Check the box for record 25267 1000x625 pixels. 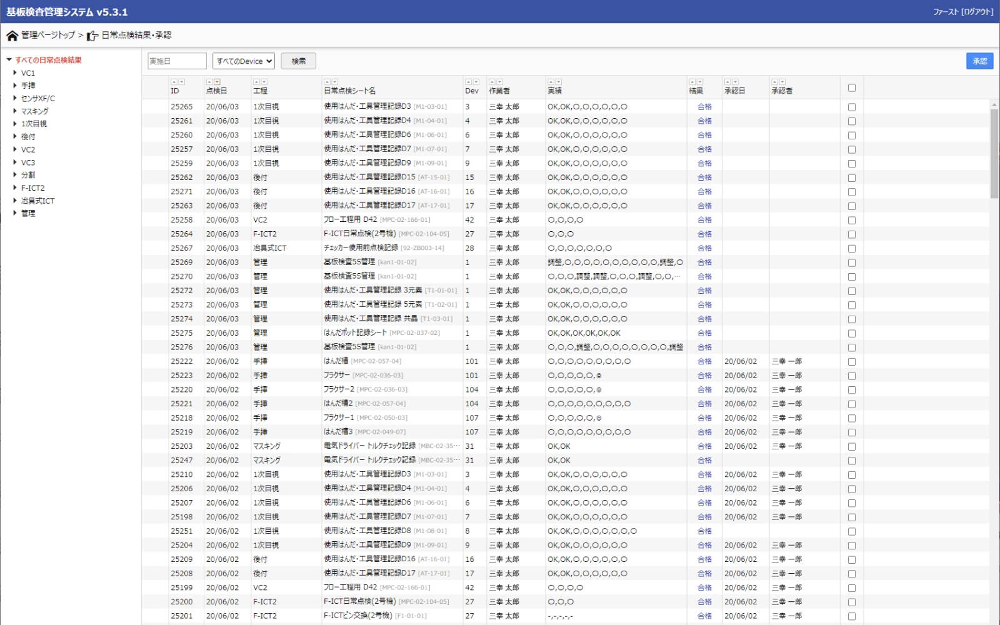[851, 248]
